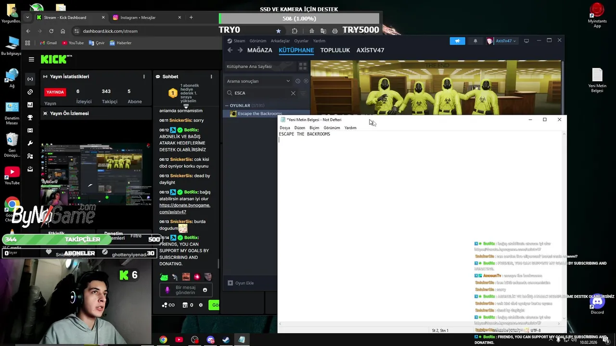This screenshot has width=616, height=346.
Task: Open chat settings gear icon
Action: pos(201,305)
